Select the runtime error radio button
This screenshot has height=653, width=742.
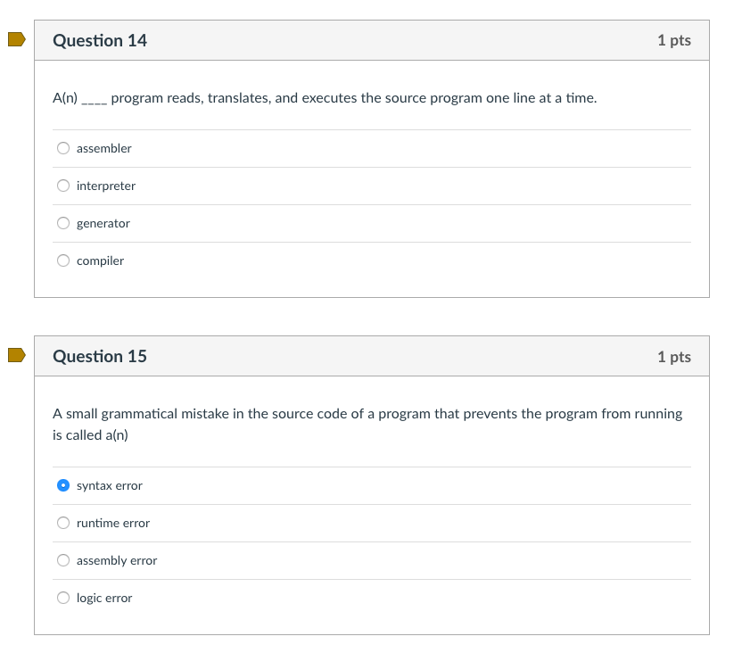63,523
